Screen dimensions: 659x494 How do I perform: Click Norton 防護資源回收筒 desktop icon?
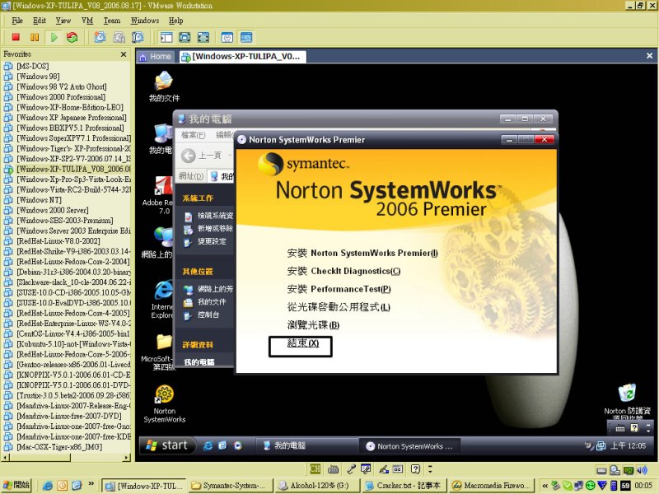tap(627, 401)
